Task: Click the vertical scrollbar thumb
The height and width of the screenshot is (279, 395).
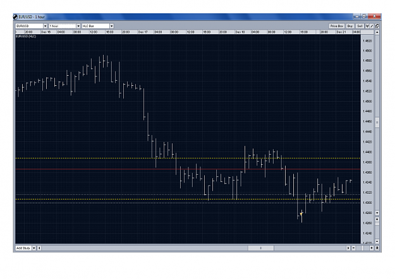Action: (377, 122)
